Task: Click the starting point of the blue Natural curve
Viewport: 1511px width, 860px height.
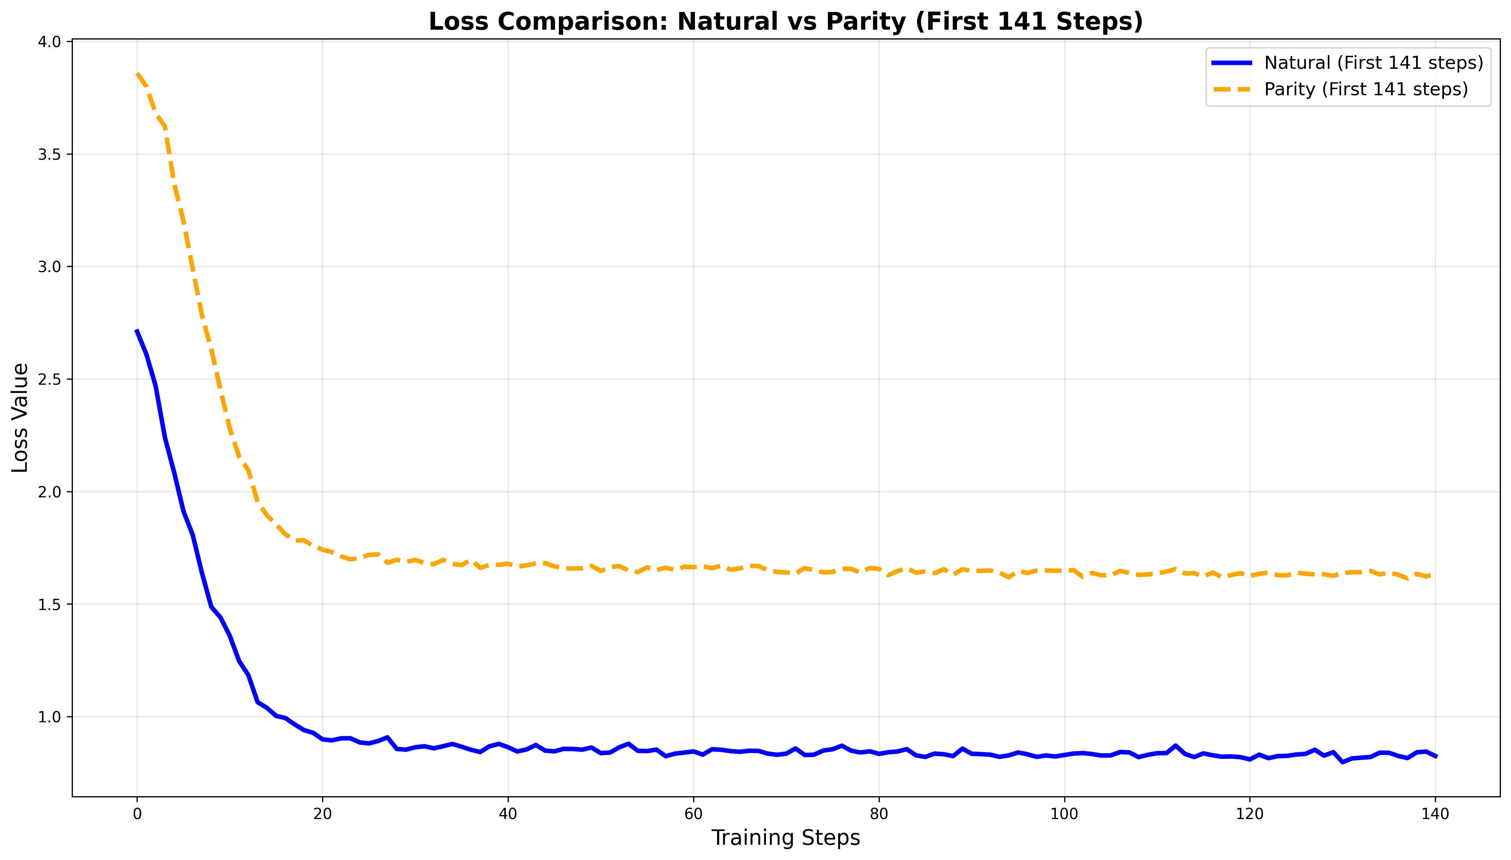Action: [137, 330]
